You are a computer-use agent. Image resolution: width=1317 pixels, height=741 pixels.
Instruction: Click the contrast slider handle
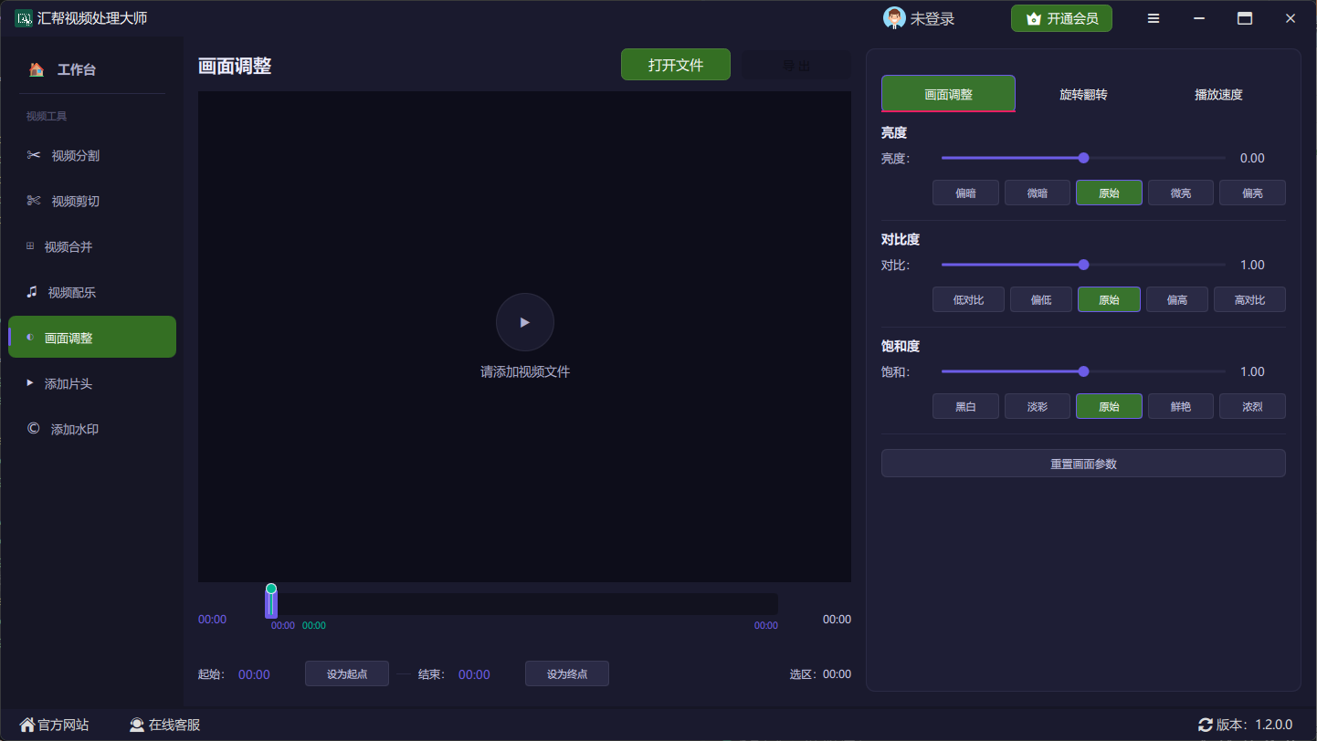[1083, 265]
